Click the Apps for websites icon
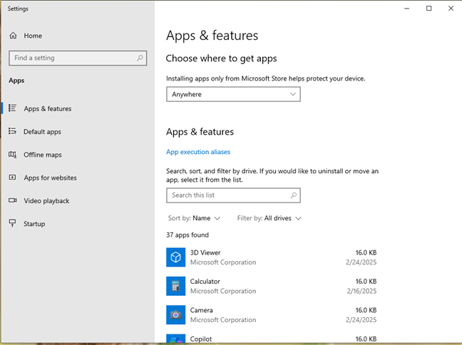Viewport: 462px width, 345px height. click(12, 177)
